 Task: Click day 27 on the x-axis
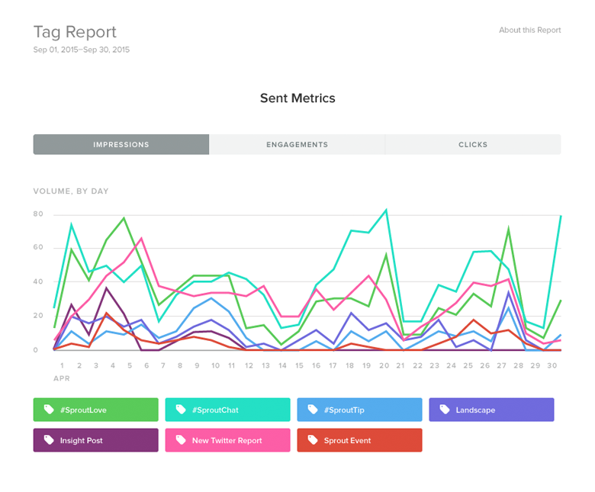tap(502, 365)
